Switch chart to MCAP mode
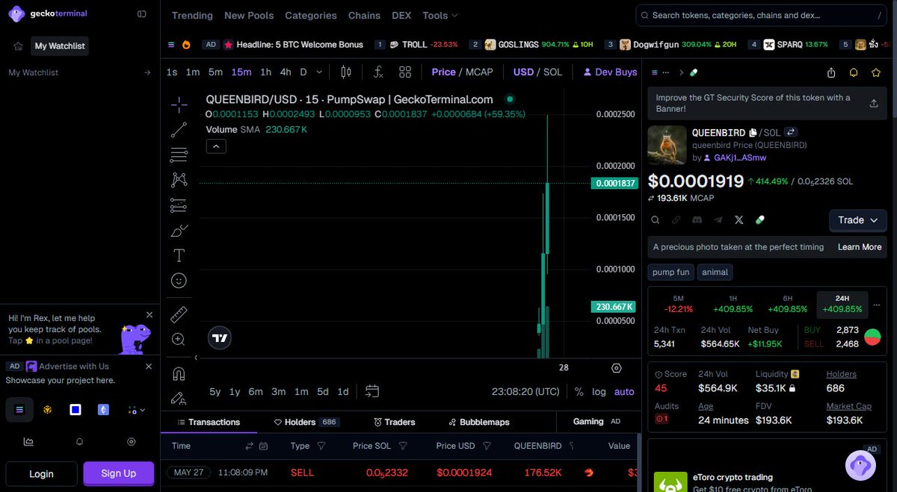 coord(479,72)
